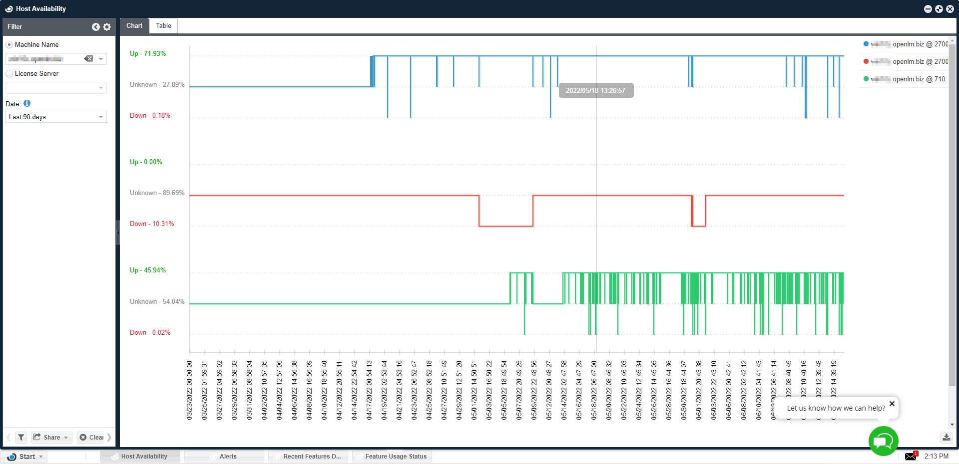
Task: Expand the Machine Name dropdown
Action: point(101,59)
